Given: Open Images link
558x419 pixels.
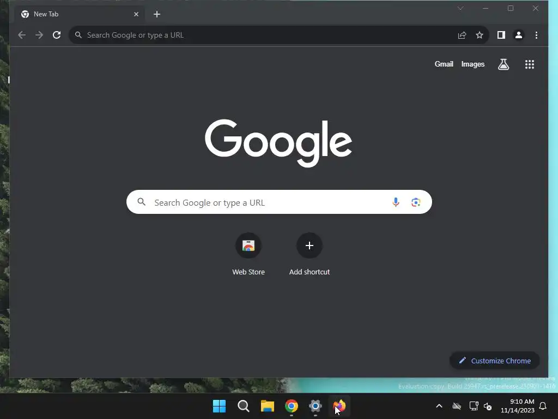Looking at the screenshot, I should pyautogui.click(x=472, y=64).
